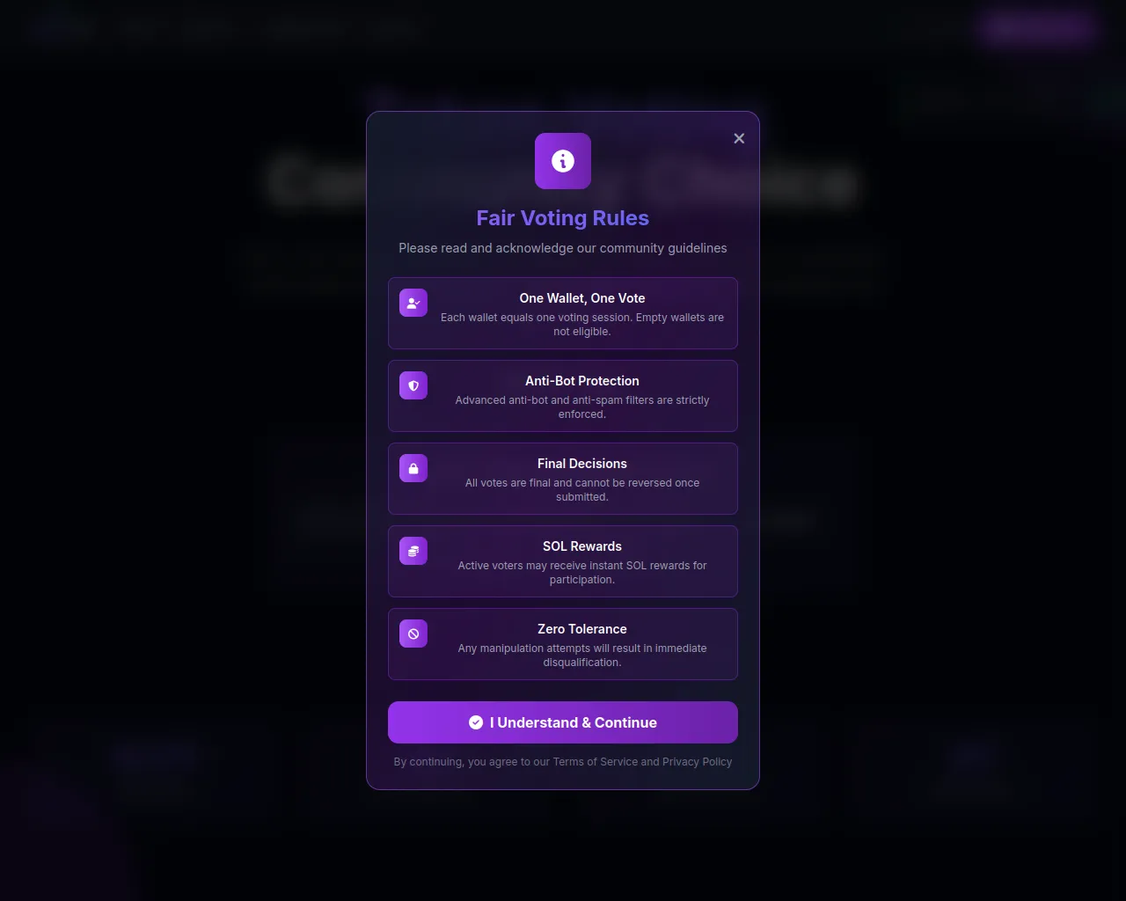Select the Anti-Bot Protection rule title
This screenshot has width=1126, height=901.
(x=582, y=381)
